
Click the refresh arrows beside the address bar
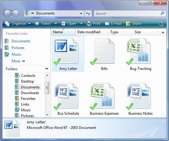click(x=88, y=14)
